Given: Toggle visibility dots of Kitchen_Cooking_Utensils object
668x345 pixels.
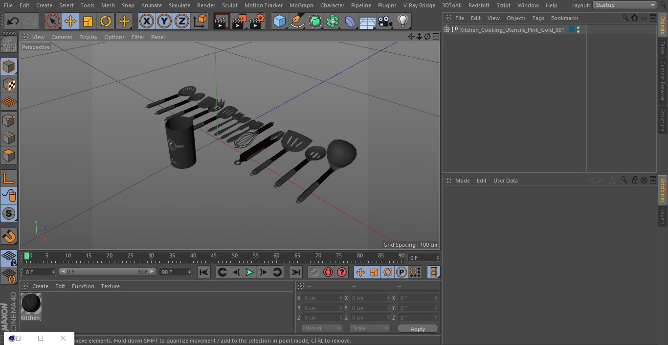Looking at the screenshot, I should click(x=578, y=30).
